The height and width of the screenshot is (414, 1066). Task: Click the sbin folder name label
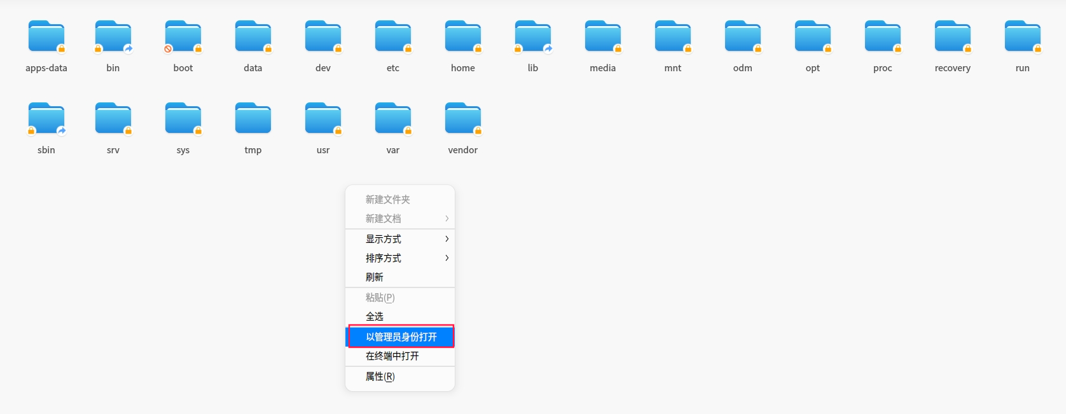[x=46, y=150]
